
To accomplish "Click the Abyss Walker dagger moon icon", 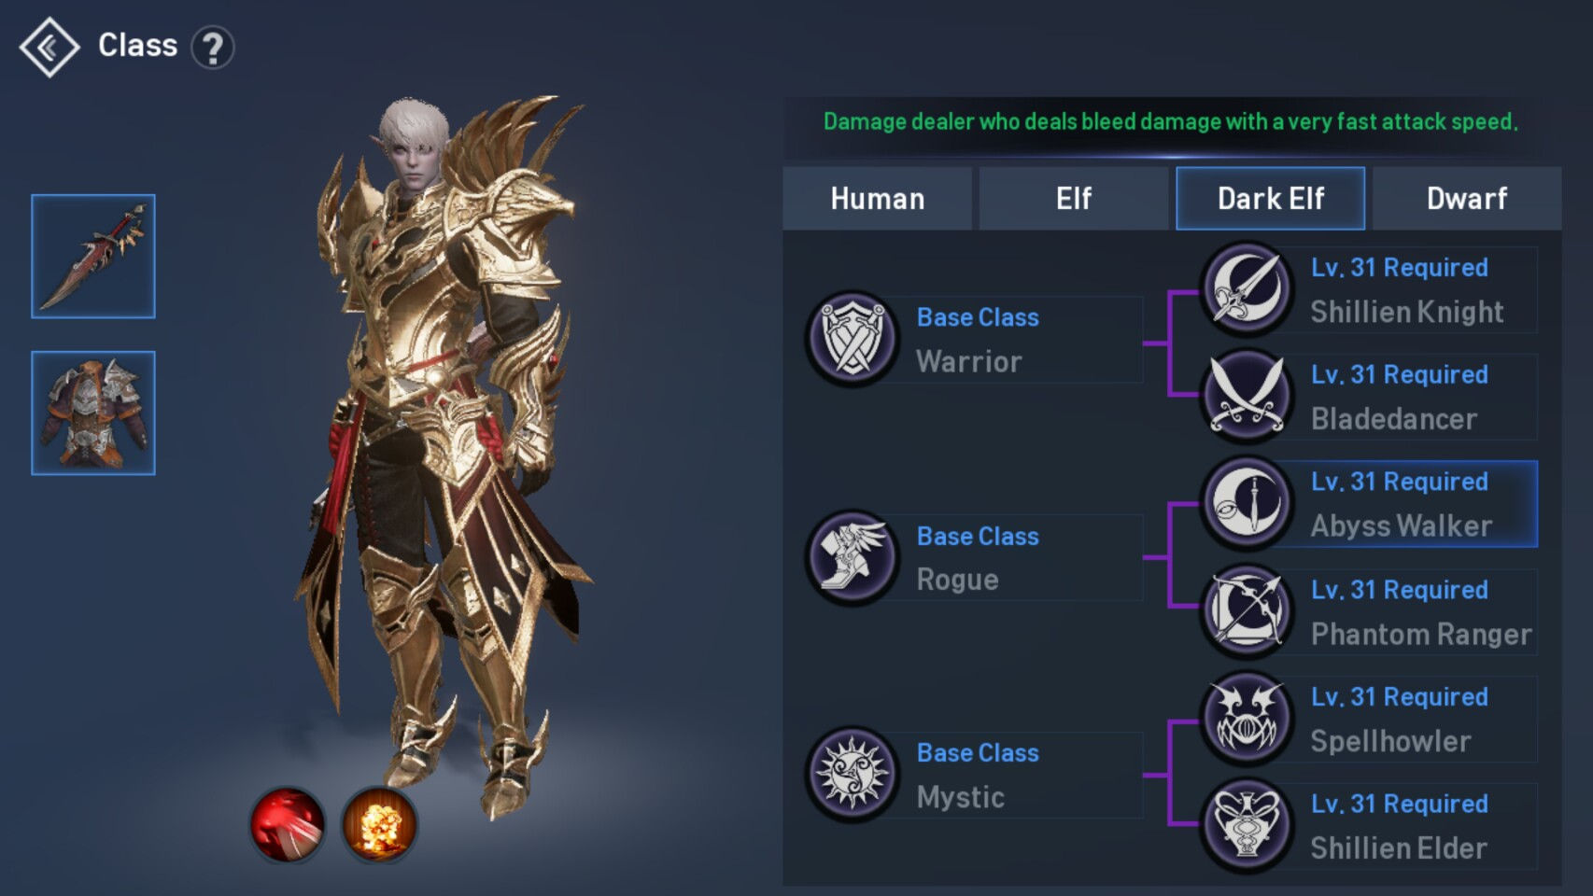I will point(1247,504).
